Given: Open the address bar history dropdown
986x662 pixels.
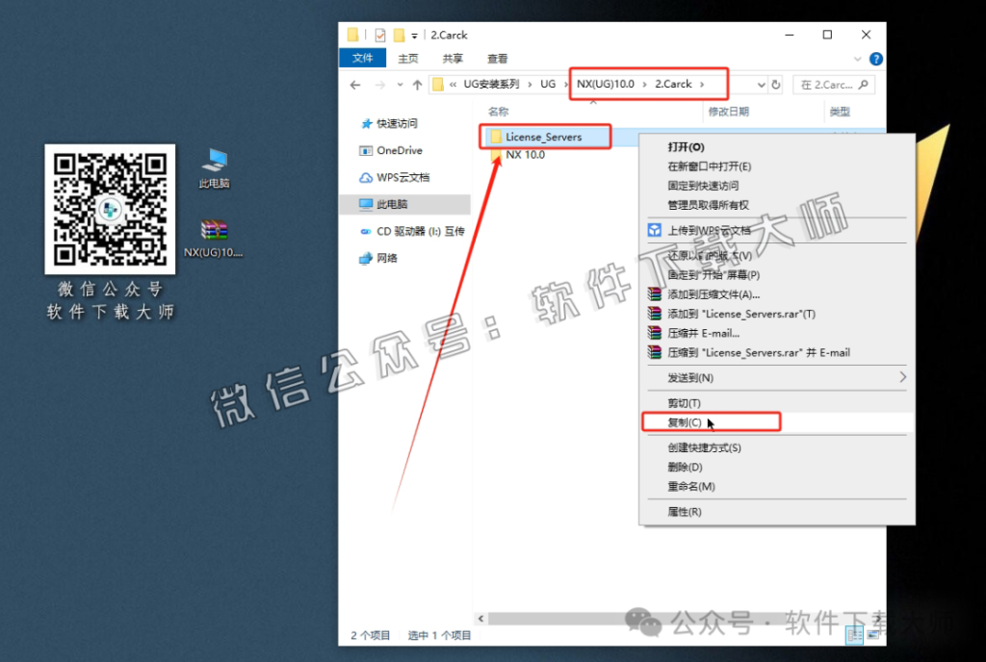Looking at the screenshot, I should 763,85.
